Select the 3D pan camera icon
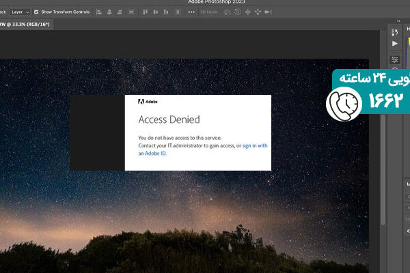 [x=247, y=12]
